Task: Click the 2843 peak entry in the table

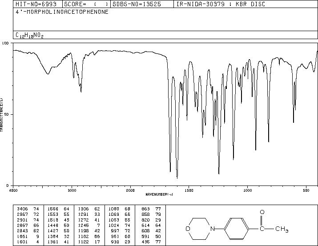Action: [x=28, y=231]
